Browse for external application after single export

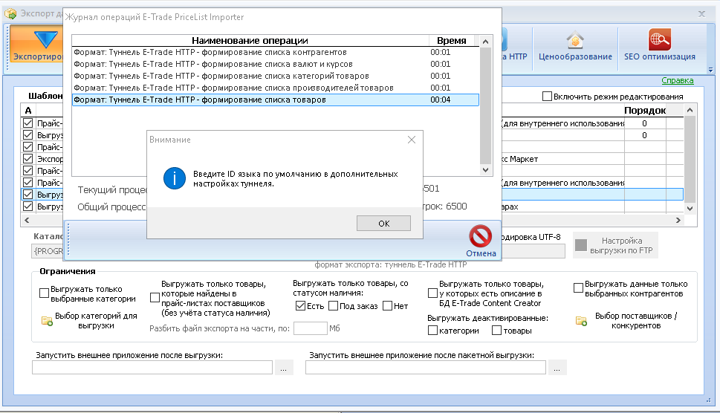284,368
